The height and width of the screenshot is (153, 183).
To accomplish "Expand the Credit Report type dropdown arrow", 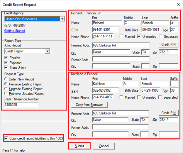I will [48, 51].
